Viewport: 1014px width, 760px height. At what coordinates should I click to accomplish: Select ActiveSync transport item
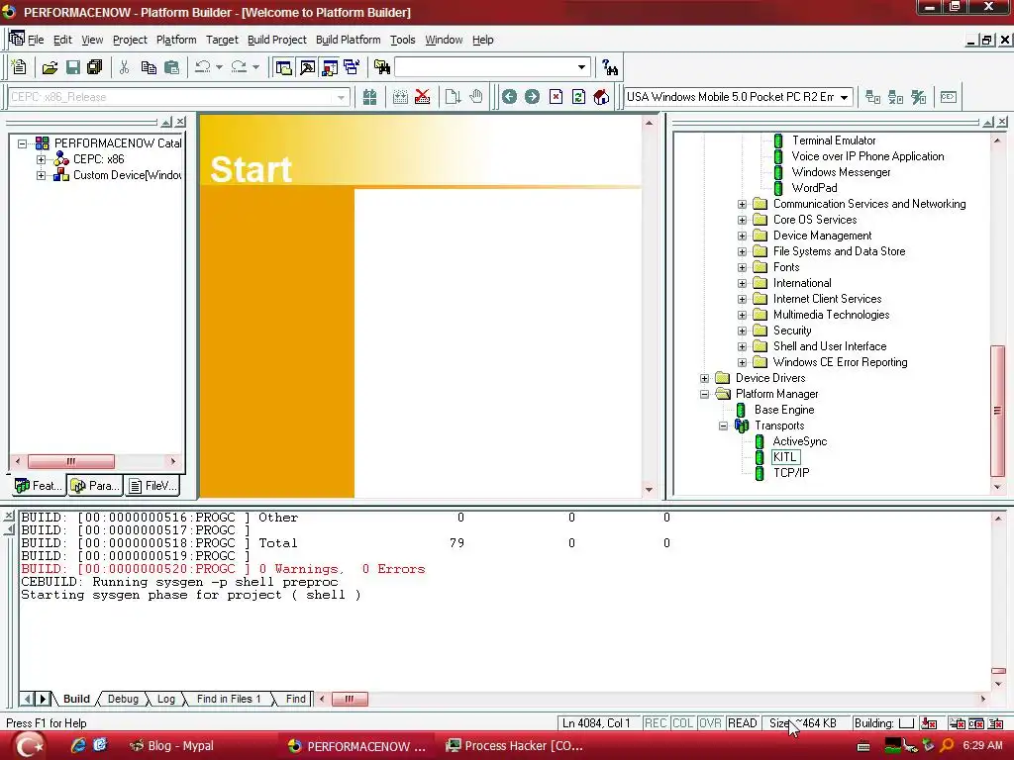pos(800,441)
